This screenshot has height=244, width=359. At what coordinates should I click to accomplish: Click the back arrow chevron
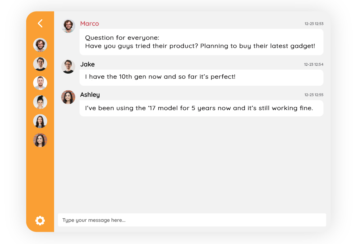click(x=40, y=23)
